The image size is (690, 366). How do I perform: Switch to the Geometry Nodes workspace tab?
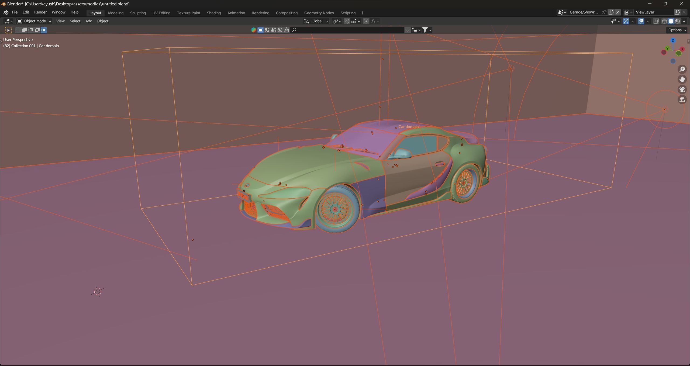tap(319, 13)
